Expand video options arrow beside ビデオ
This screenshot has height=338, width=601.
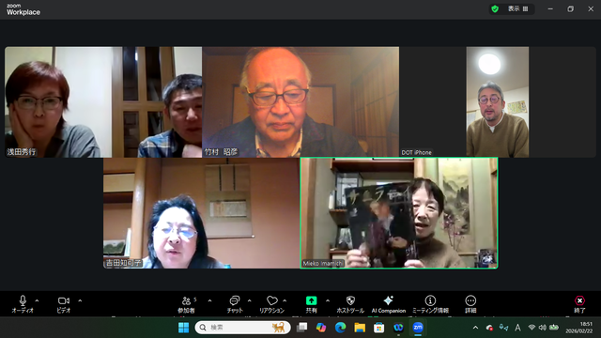coord(80,300)
